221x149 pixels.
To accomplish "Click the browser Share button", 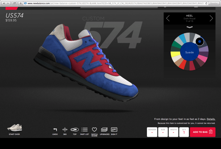I will [x=14, y=3].
